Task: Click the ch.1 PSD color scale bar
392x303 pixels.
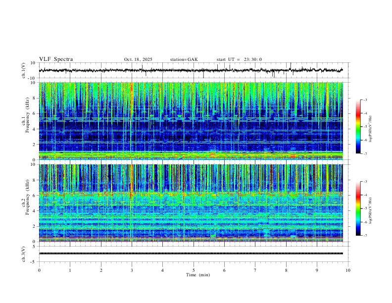Action: 358,127
